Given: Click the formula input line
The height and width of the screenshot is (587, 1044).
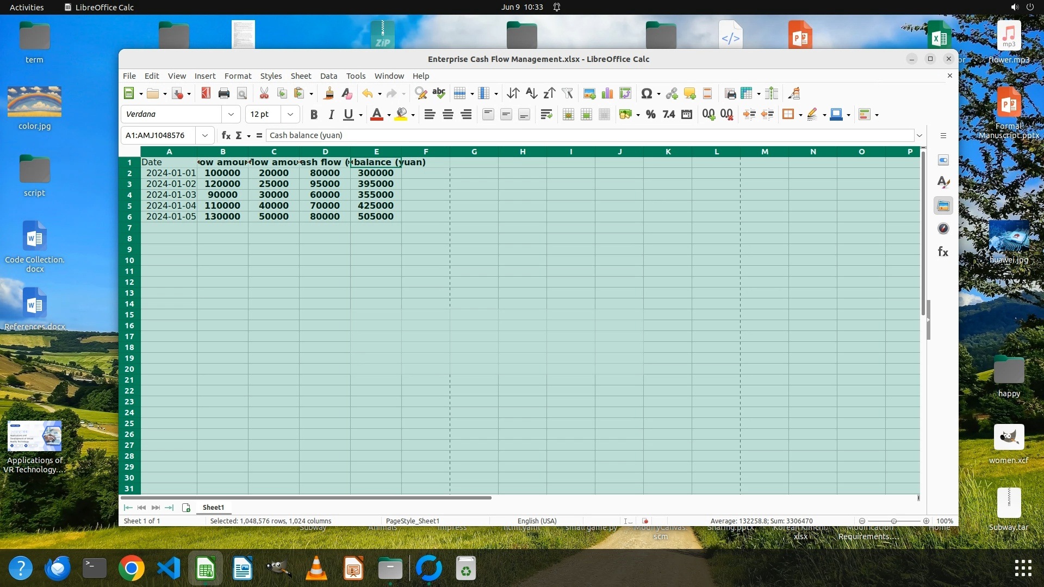Looking at the screenshot, I should click(587, 135).
